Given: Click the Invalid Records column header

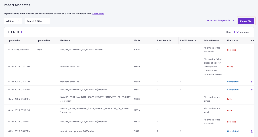Looking at the screenshot, I should [188, 40].
